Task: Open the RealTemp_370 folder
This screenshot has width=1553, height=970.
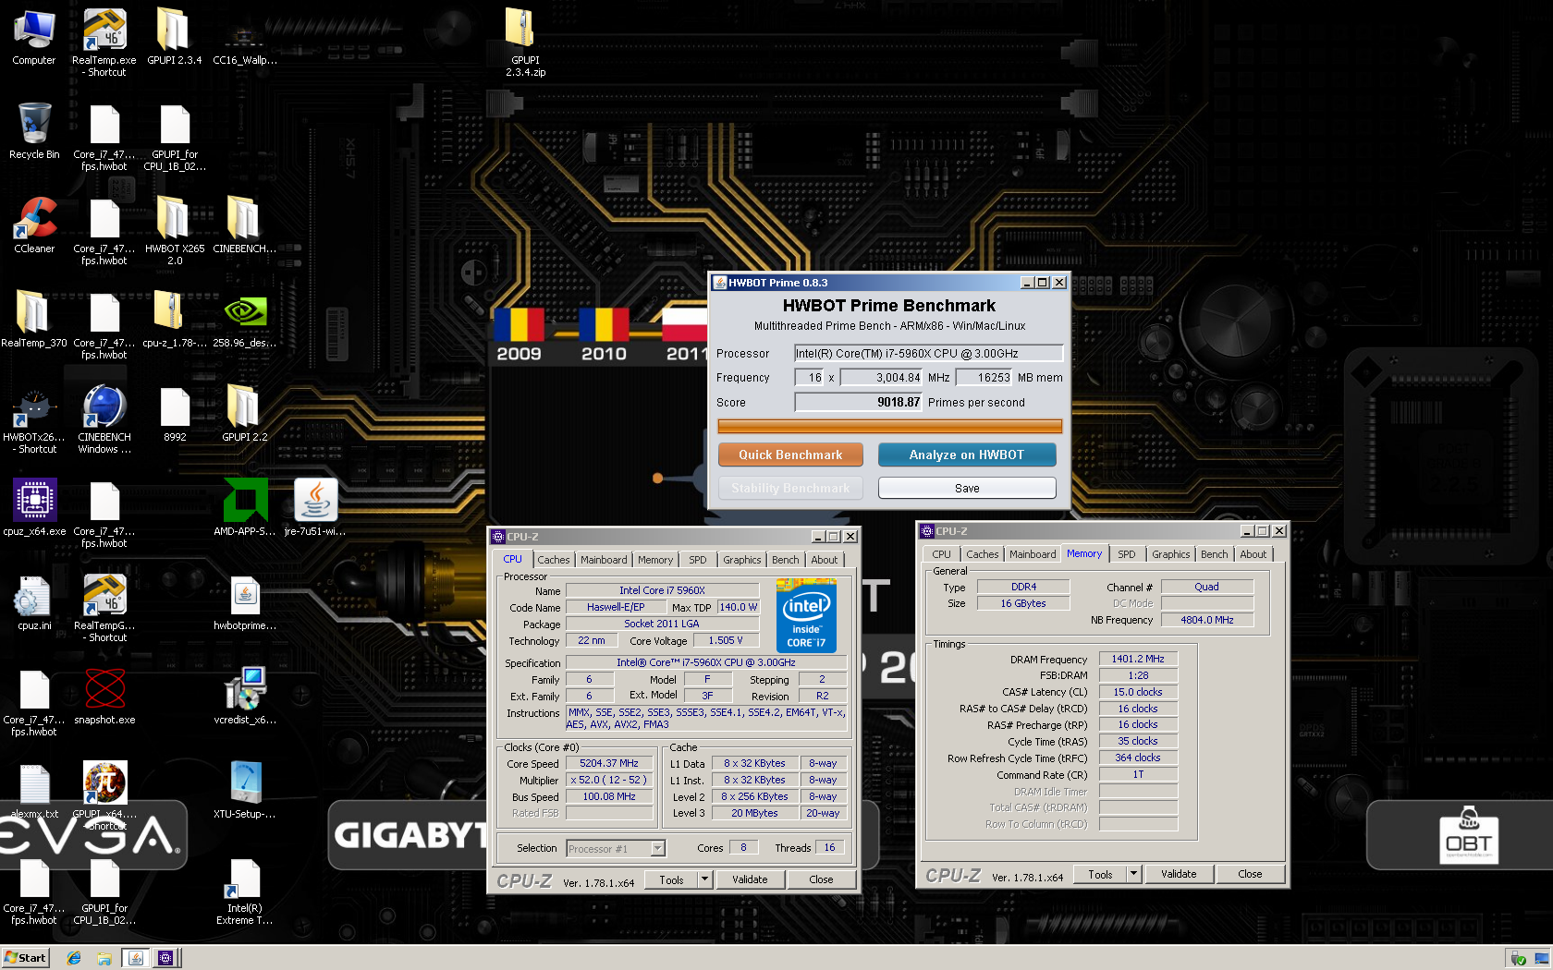Action: [x=34, y=320]
